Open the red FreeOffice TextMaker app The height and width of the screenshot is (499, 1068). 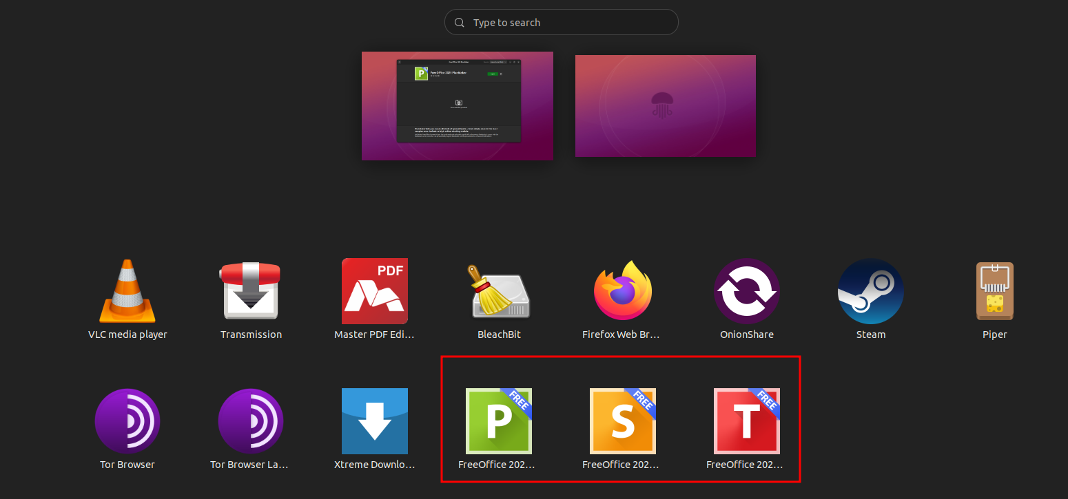[746, 421]
